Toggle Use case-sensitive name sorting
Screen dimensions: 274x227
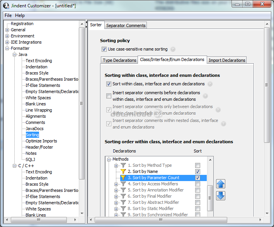[x=104, y=49]
